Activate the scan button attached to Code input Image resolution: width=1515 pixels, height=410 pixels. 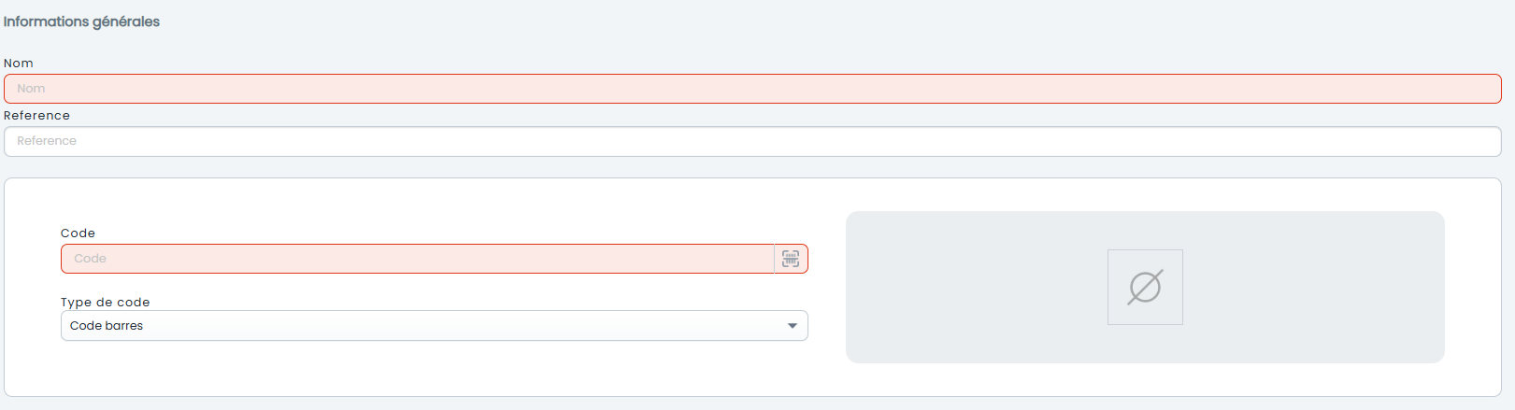[x=792, y=259]
